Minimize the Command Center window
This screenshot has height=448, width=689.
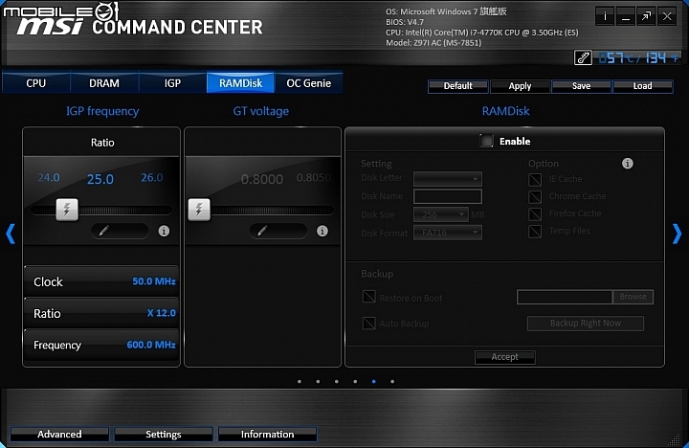(x=625, y=16)
